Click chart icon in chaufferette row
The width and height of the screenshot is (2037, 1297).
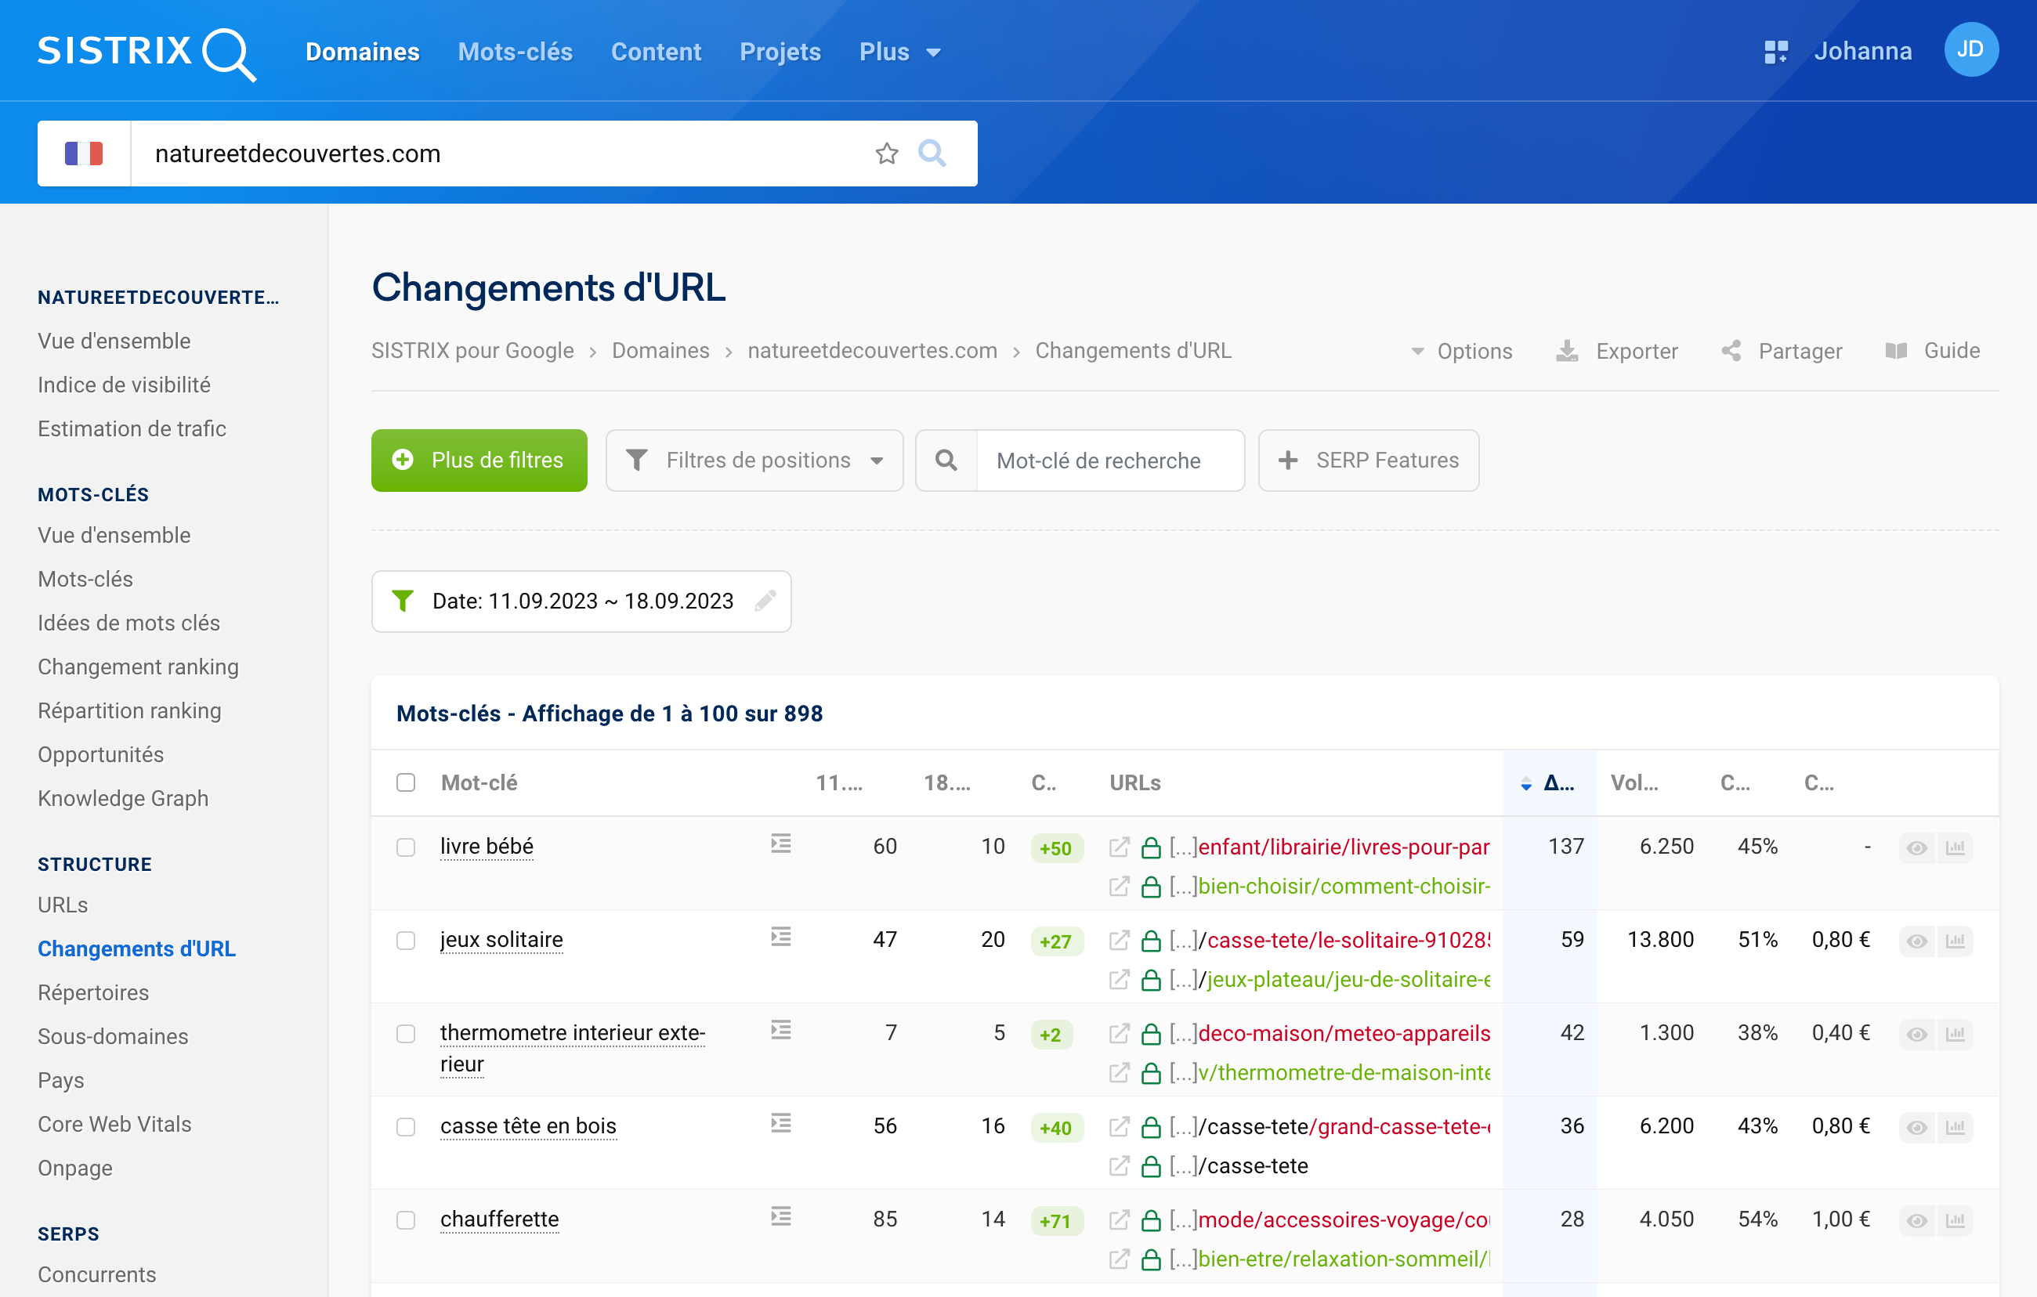[1955, 1220]
